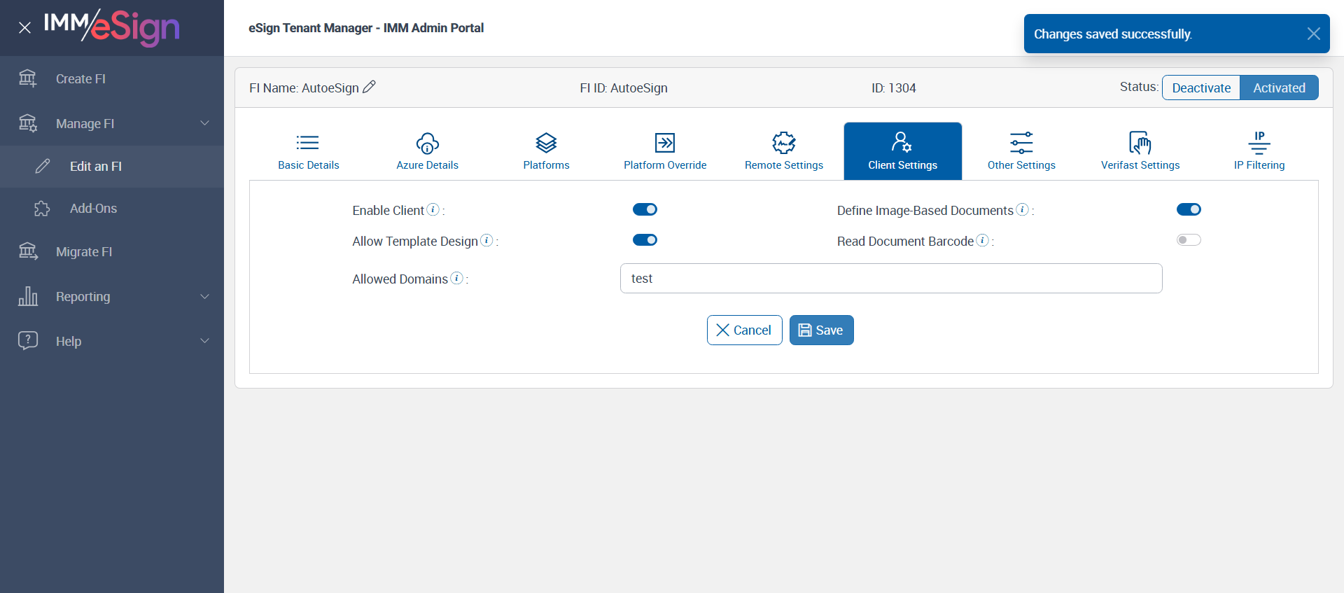Click the IMM eSign logo
This screenshot has height=593, width=1344.
pyautogui.click(x=112, y=28)
